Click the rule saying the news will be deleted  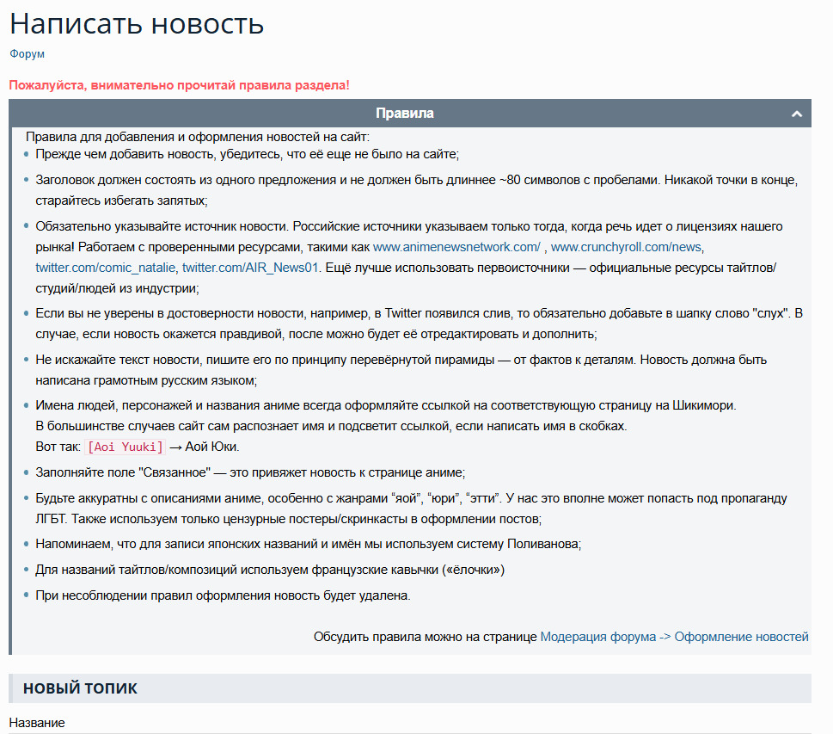click(x=223, y=595)
